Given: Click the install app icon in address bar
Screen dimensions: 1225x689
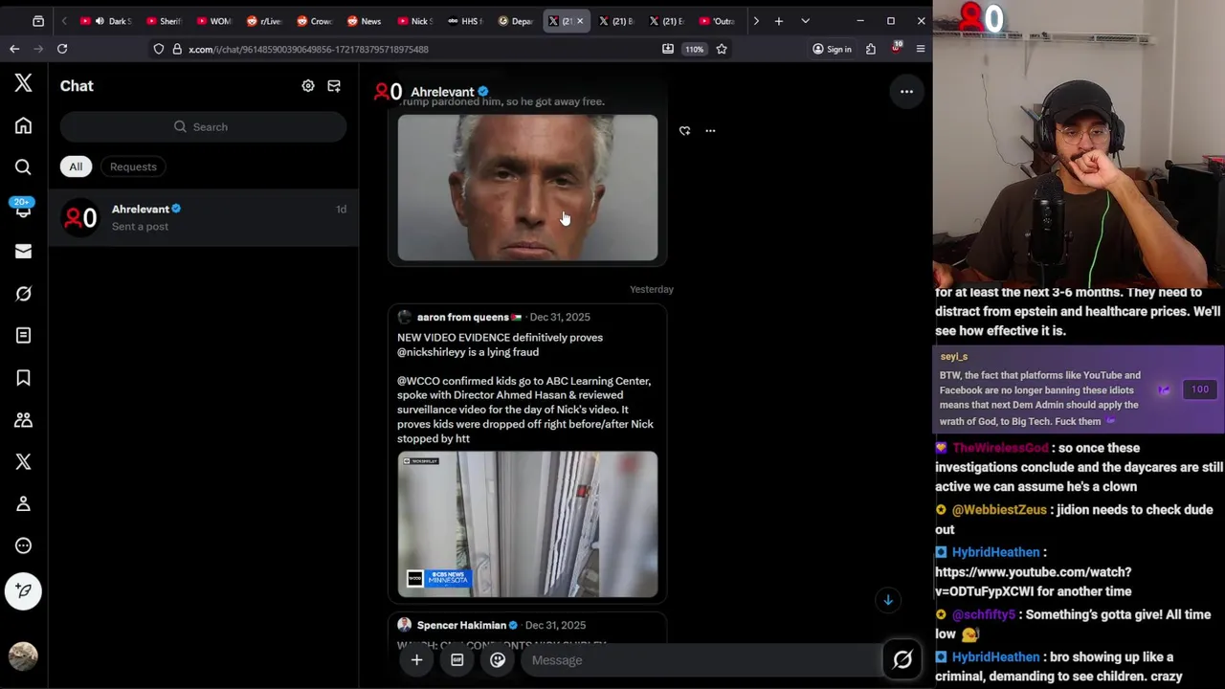Looking at the screenshot, I should point(667,49).
